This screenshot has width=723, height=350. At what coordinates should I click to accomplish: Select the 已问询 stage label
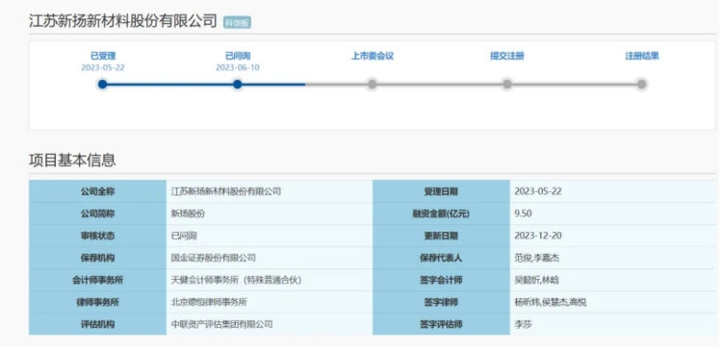point(238,56)
